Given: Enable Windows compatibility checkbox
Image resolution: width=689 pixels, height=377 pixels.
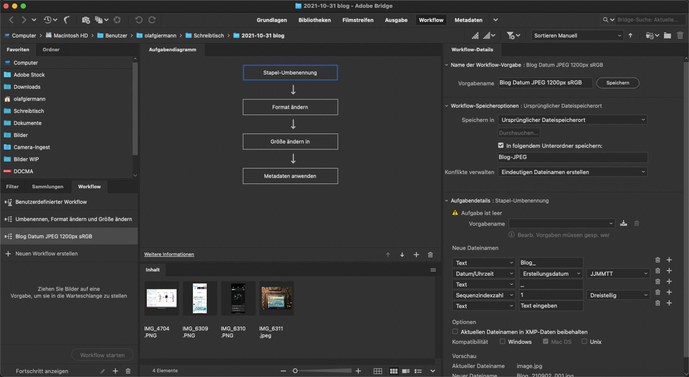Looking at the screenshot, I should coord(502,341).
